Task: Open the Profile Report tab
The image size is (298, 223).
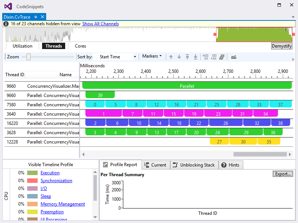Action: pyautogui.click(x=120, y=165)
